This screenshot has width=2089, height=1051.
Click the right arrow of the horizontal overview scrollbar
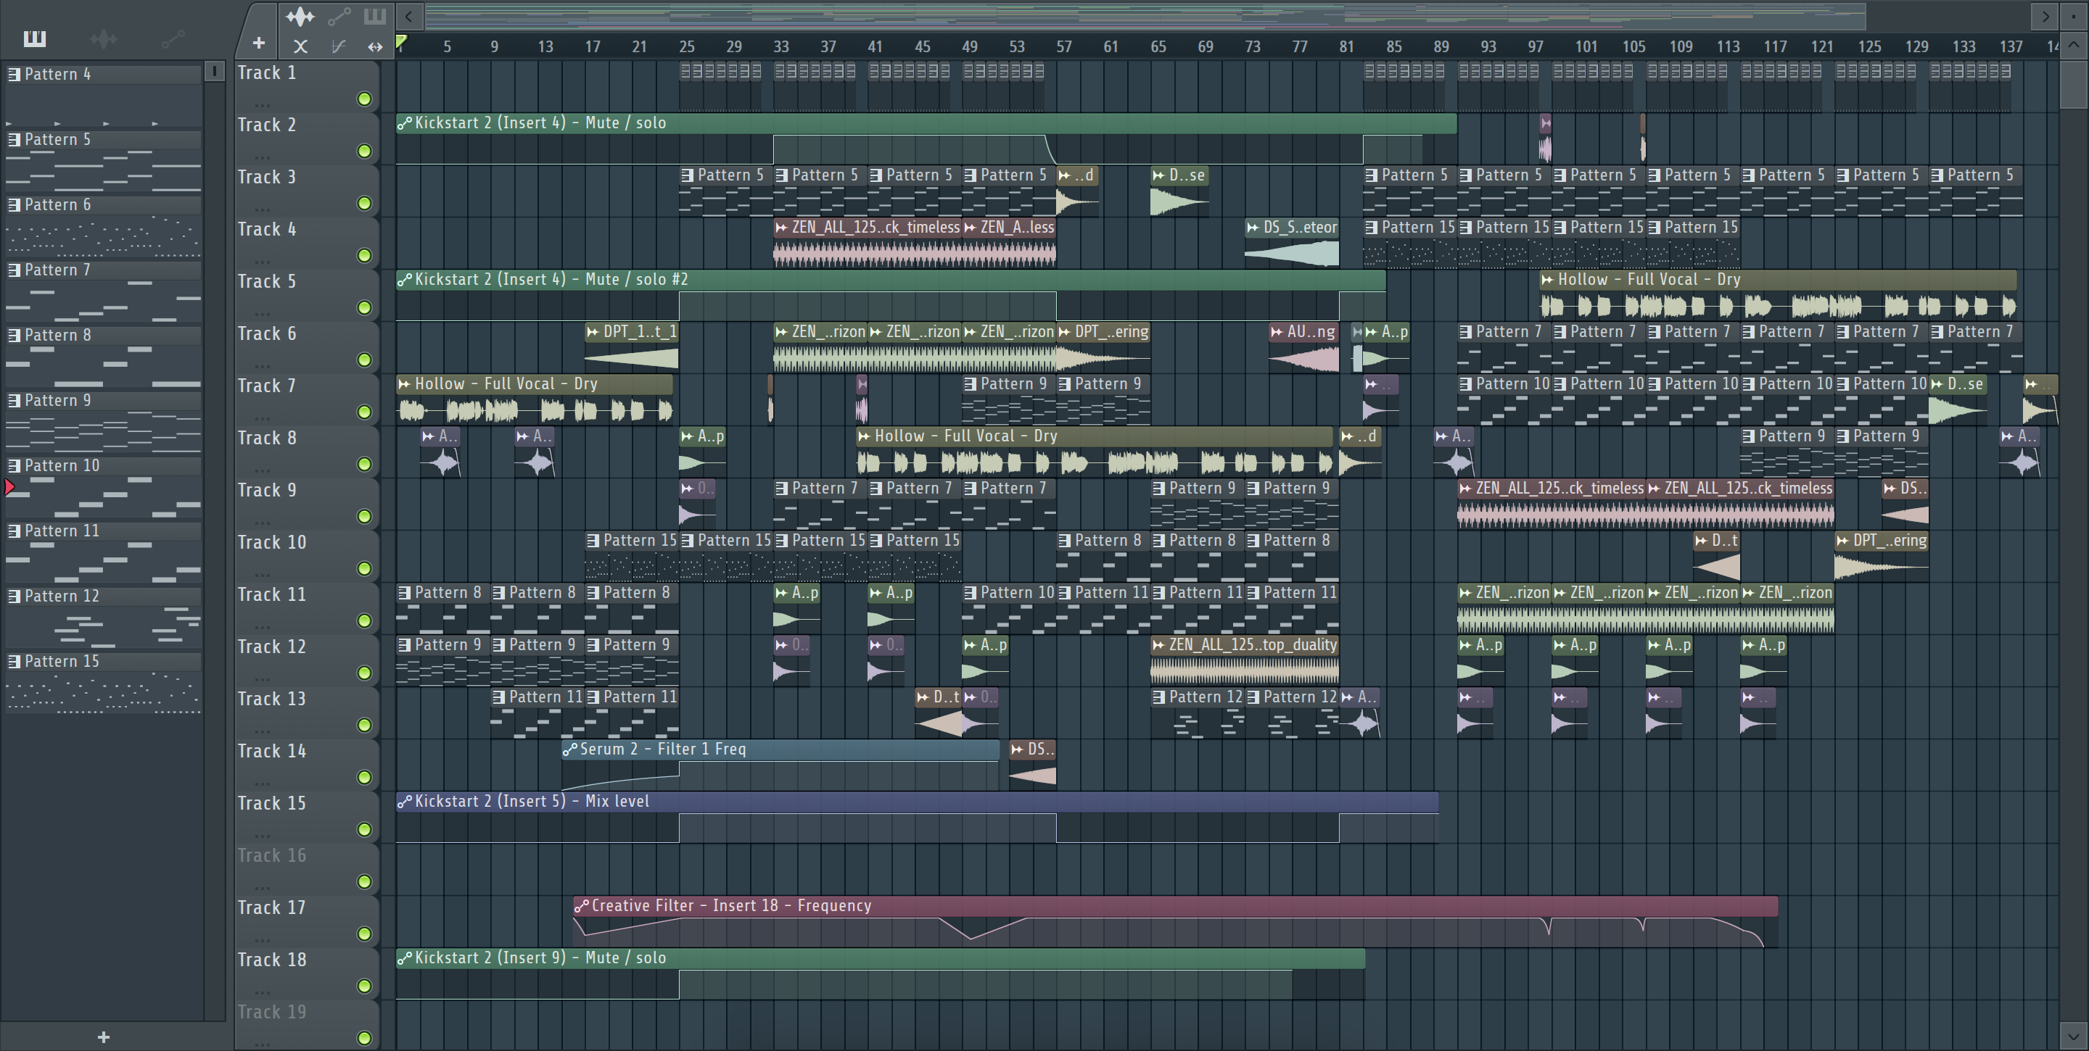2045,15
